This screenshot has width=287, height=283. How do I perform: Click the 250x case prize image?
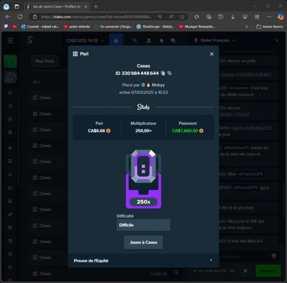click(x=143, y=179)
